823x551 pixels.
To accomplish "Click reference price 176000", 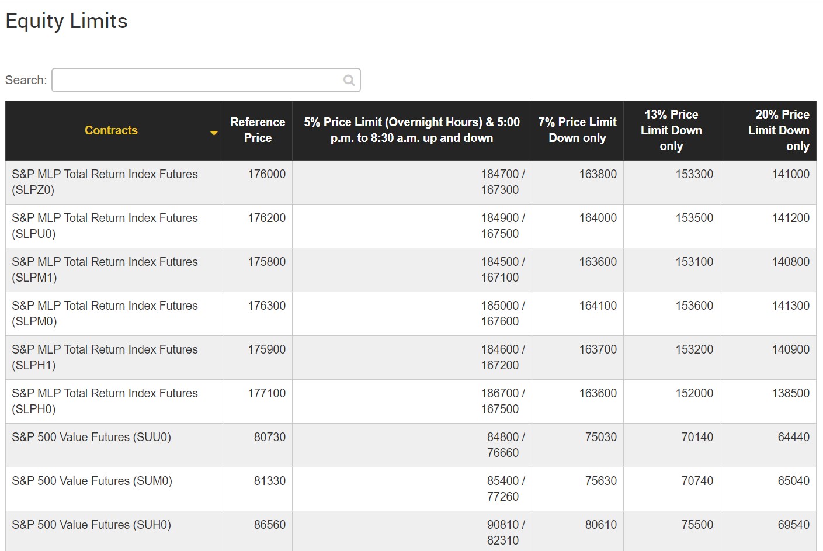I will (x=267, y=174).
